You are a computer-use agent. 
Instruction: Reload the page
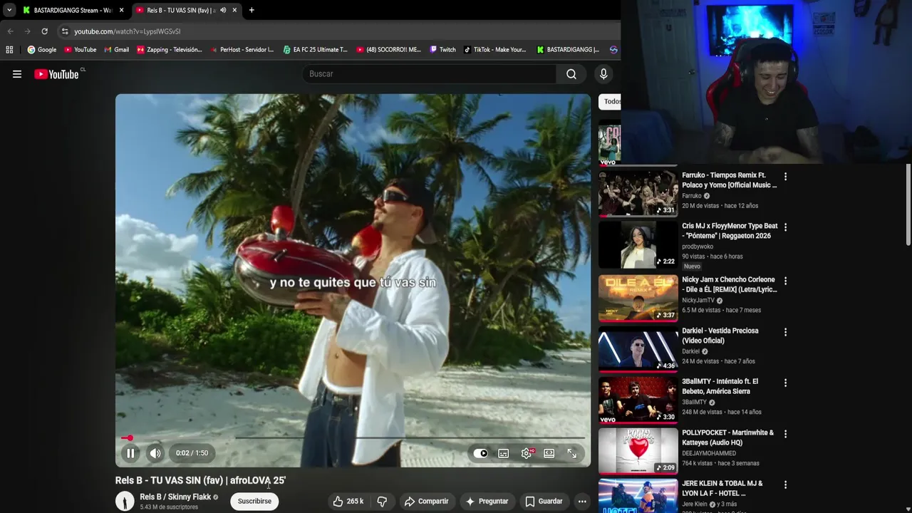pos(44,31)
